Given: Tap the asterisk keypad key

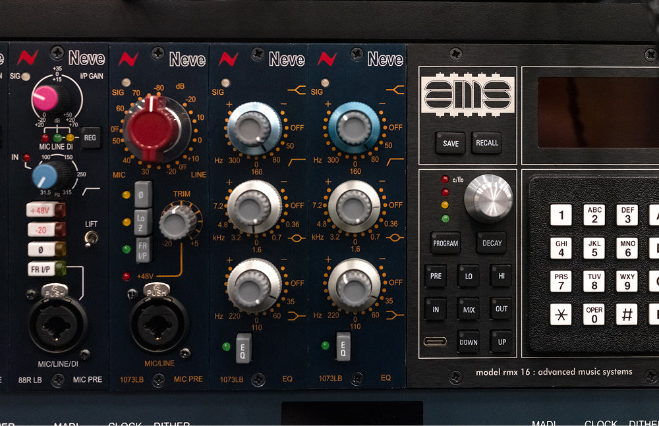Looking at the screenshot, I should coord(561,314).
